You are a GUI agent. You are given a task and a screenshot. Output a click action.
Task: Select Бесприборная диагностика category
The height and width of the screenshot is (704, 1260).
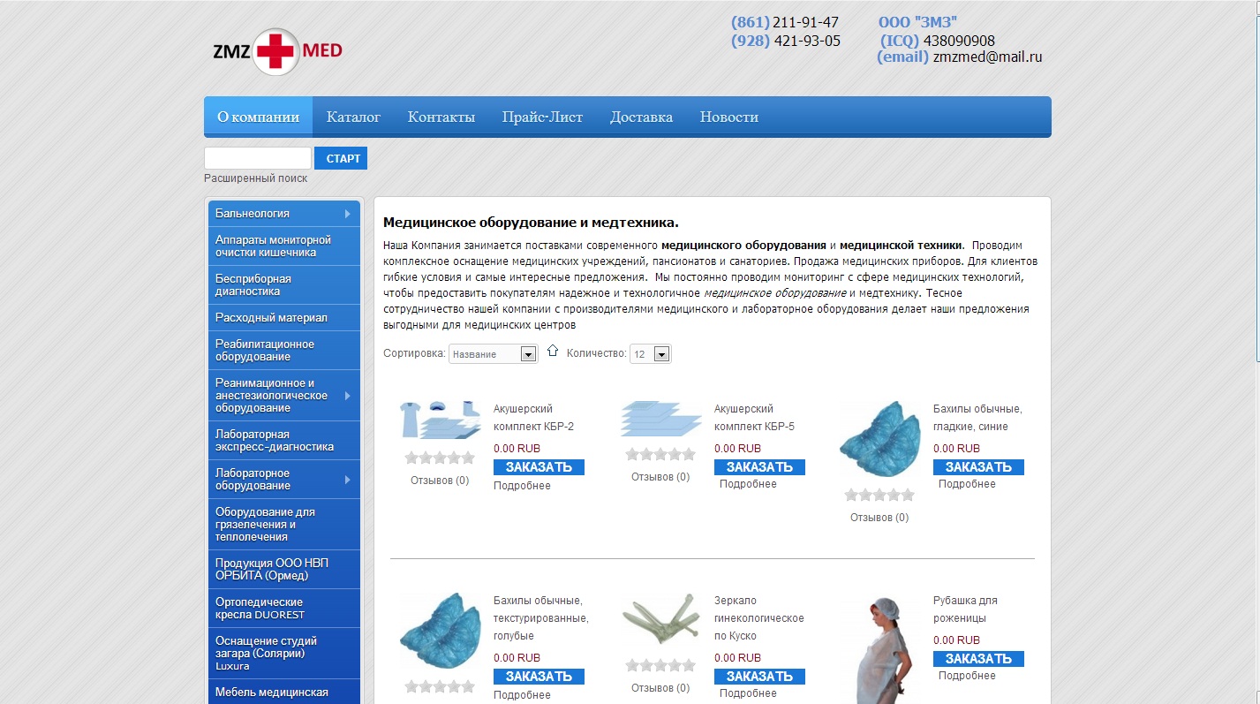284,285
